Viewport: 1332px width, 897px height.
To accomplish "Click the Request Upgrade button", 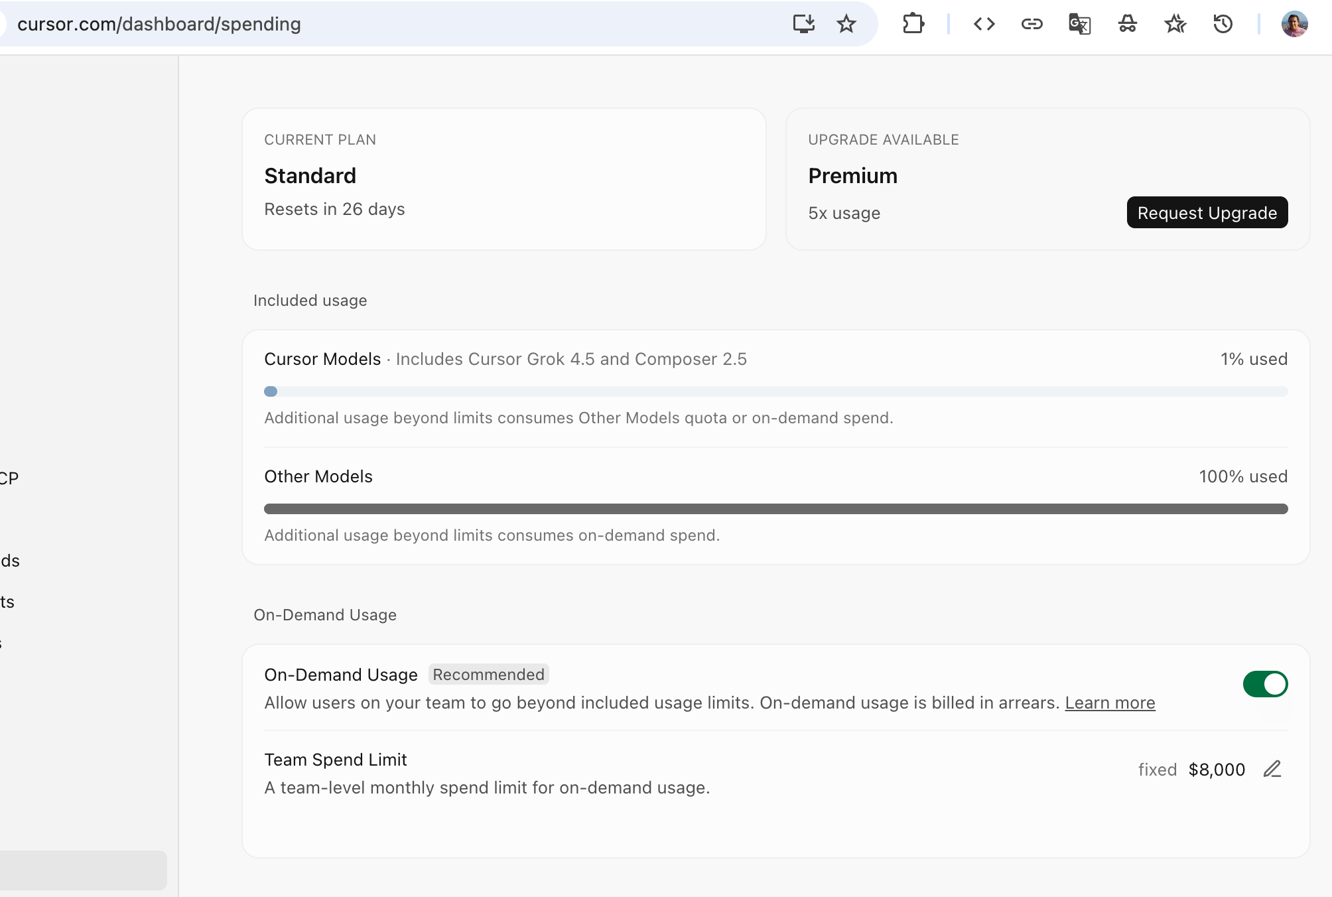I will pos(1207,212).
